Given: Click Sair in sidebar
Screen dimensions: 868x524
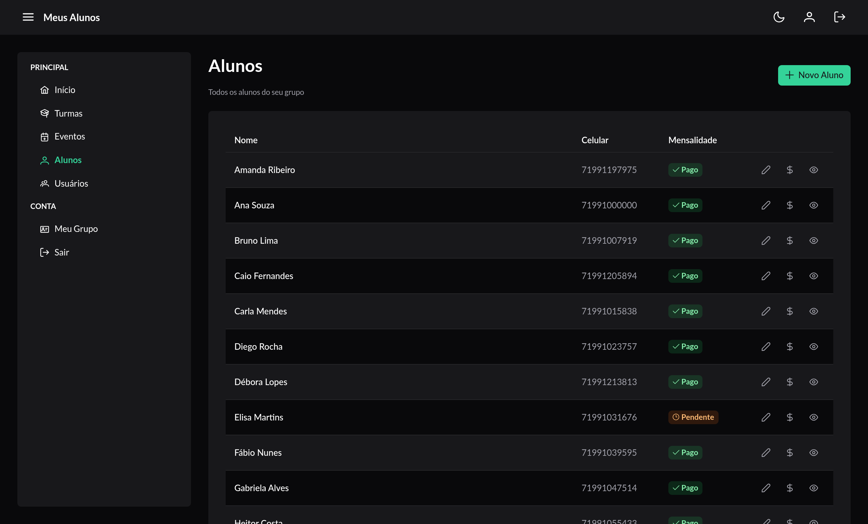Looking at the screenshot, I should coord(54,252).
